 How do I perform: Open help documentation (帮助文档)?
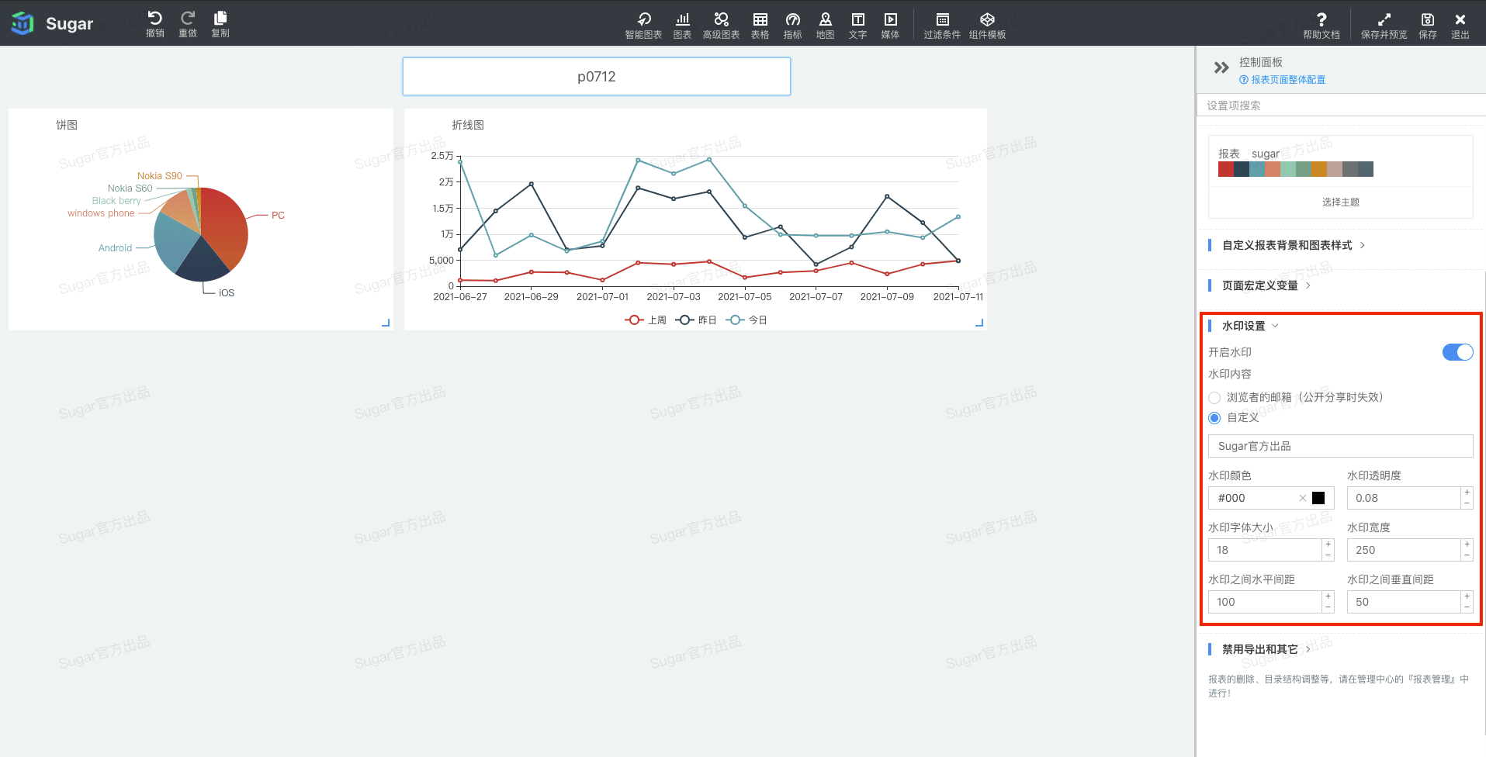(x=1321, y=26)
